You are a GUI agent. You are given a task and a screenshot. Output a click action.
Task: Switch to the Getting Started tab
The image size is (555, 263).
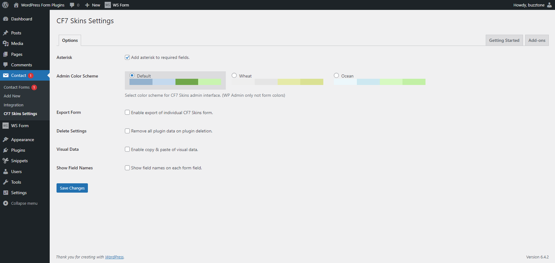[504, 40]
